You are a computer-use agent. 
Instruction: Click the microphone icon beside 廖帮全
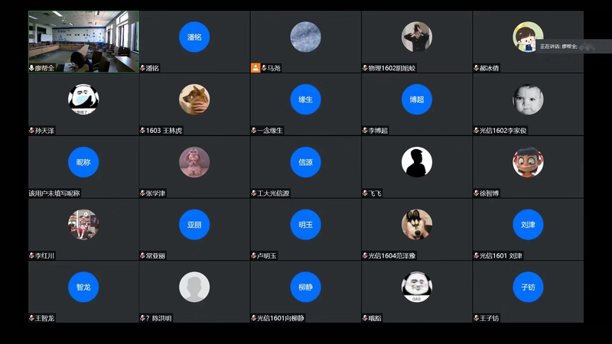31,68
